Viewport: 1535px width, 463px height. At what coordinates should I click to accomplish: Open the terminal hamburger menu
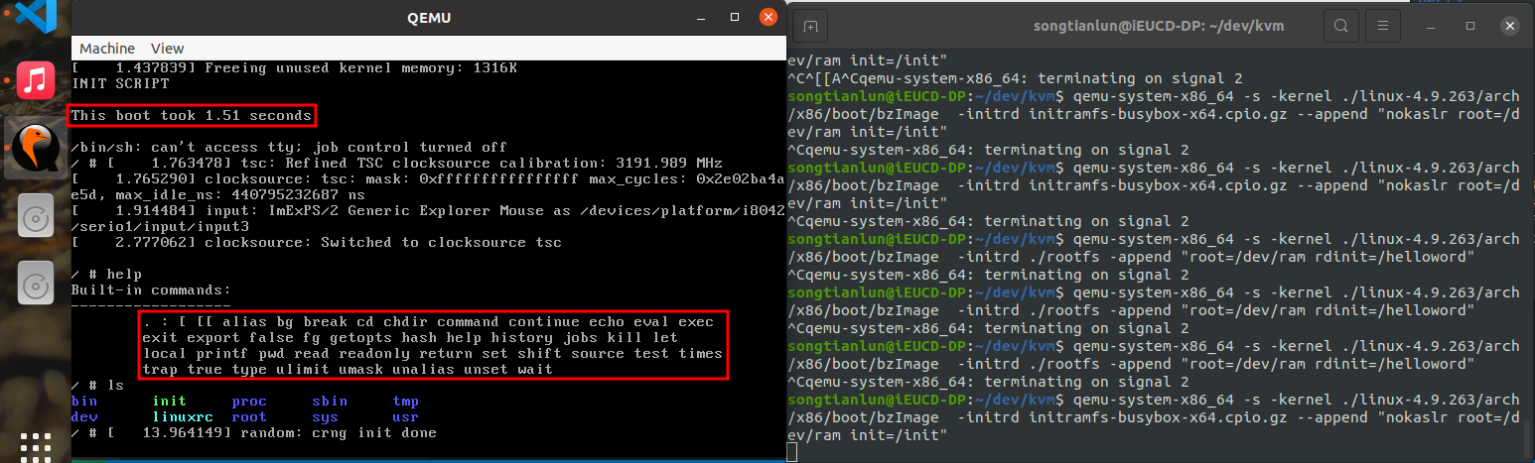click(1387, 25)
